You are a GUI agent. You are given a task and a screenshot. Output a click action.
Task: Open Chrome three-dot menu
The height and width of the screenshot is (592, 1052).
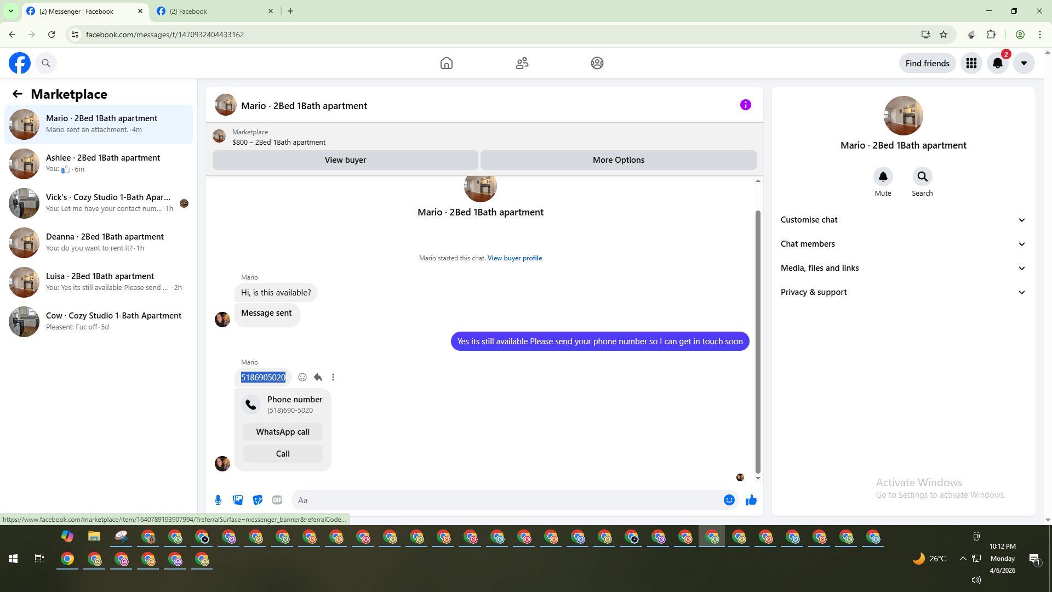1040,35
